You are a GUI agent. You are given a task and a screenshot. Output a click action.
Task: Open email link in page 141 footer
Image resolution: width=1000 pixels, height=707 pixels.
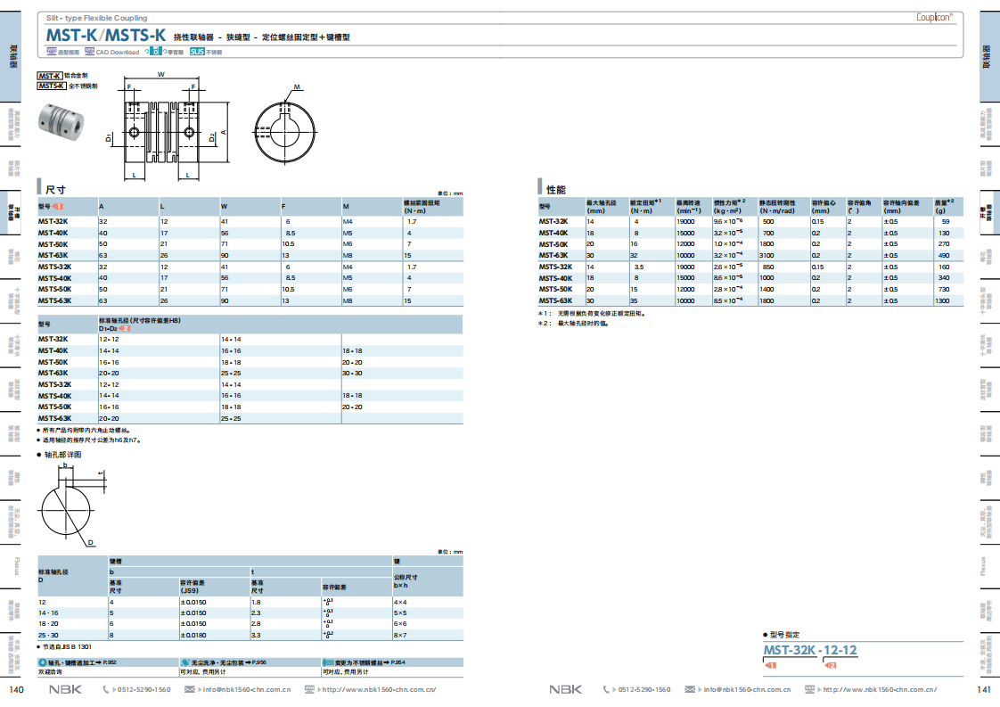pos(747,690)
